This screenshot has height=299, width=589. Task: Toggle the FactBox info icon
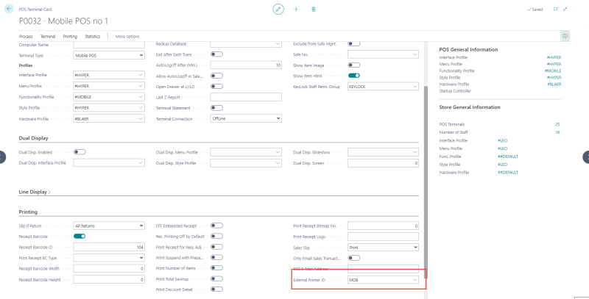(x=565, y=36)
